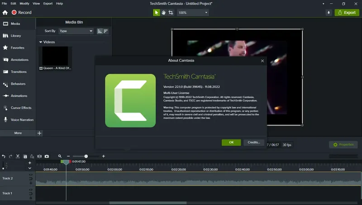This screenshot has height=205, width=362.
Task: Open the Export menu in menu bar
Action: pyautogui.click(x=48, y=4)
